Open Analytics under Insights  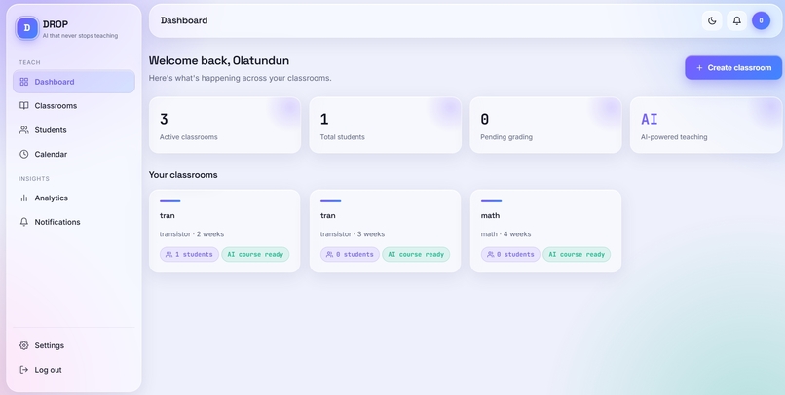(74, 198)
